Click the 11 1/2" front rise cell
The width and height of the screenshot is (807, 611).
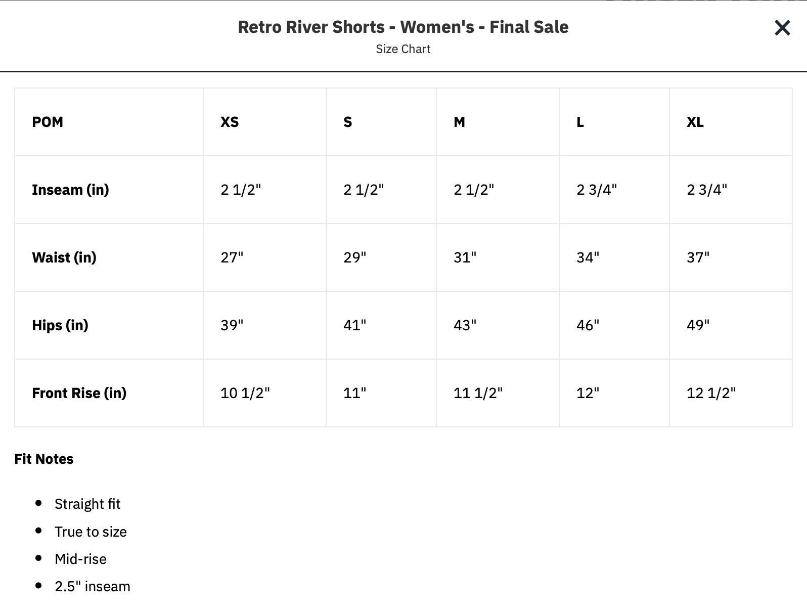point(478,393)
